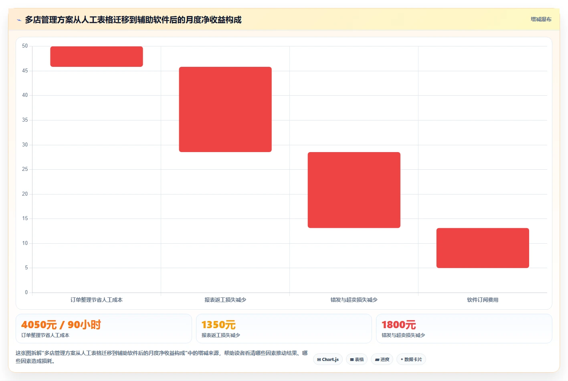Click the y-axis tick label 0

(x=26, y=293)
